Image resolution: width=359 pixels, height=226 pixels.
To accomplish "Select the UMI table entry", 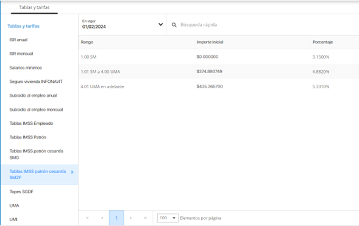I will pos(13,219).
